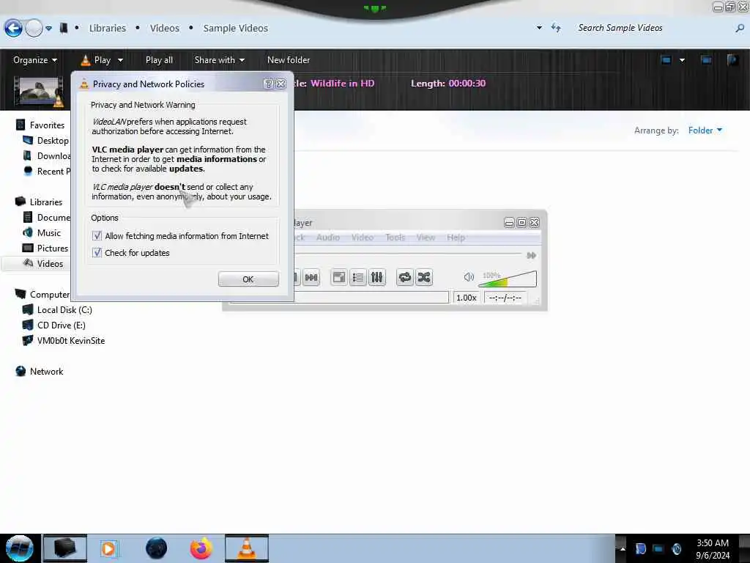The width and height of the screenshot is (750, 563).
Task: Open recent locations dropdown beside navigation arrows
Action: point(49,29)
